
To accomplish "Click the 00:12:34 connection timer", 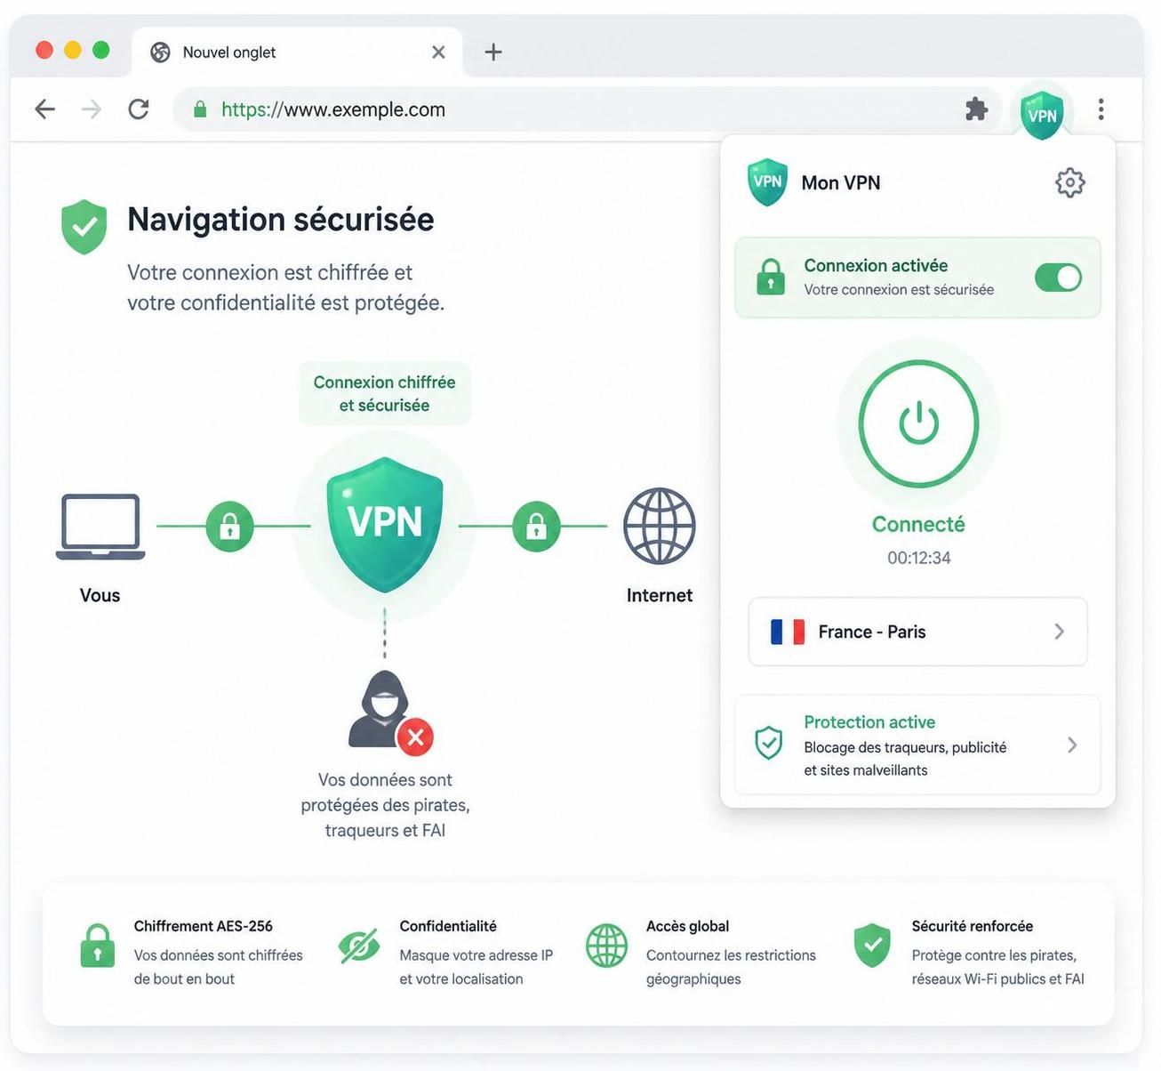I will (919, 558).
